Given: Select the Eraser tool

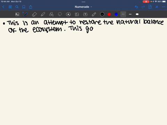Looking at the screenshot, I should pyautogui.click(x=34, y=14).
